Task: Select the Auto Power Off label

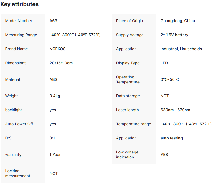Action: point(19,124)
